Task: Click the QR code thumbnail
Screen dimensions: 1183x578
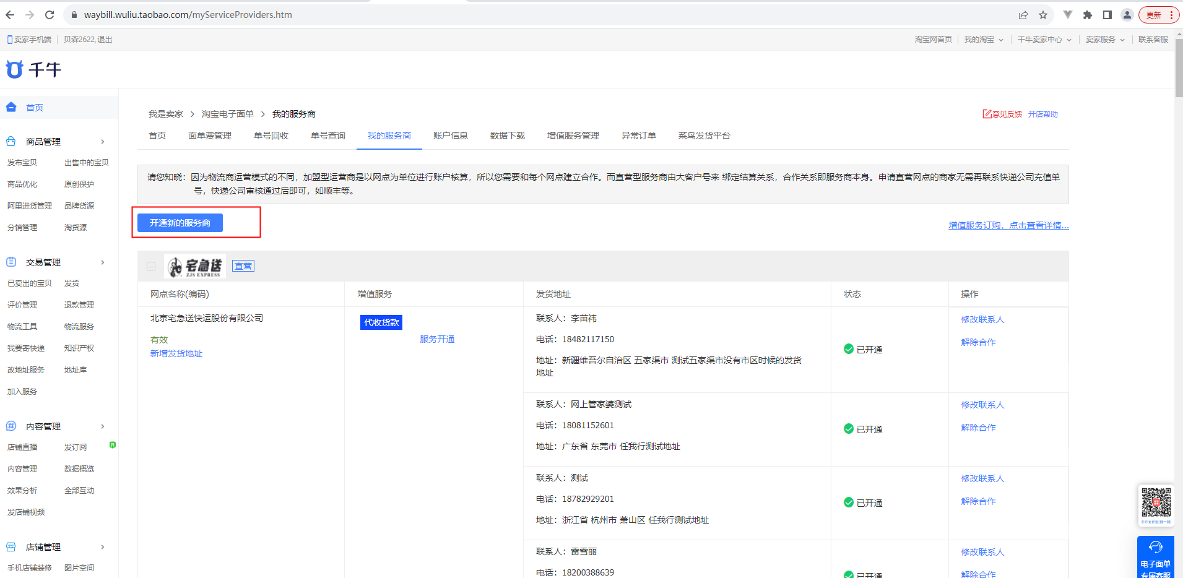Action: [1156, 504]
